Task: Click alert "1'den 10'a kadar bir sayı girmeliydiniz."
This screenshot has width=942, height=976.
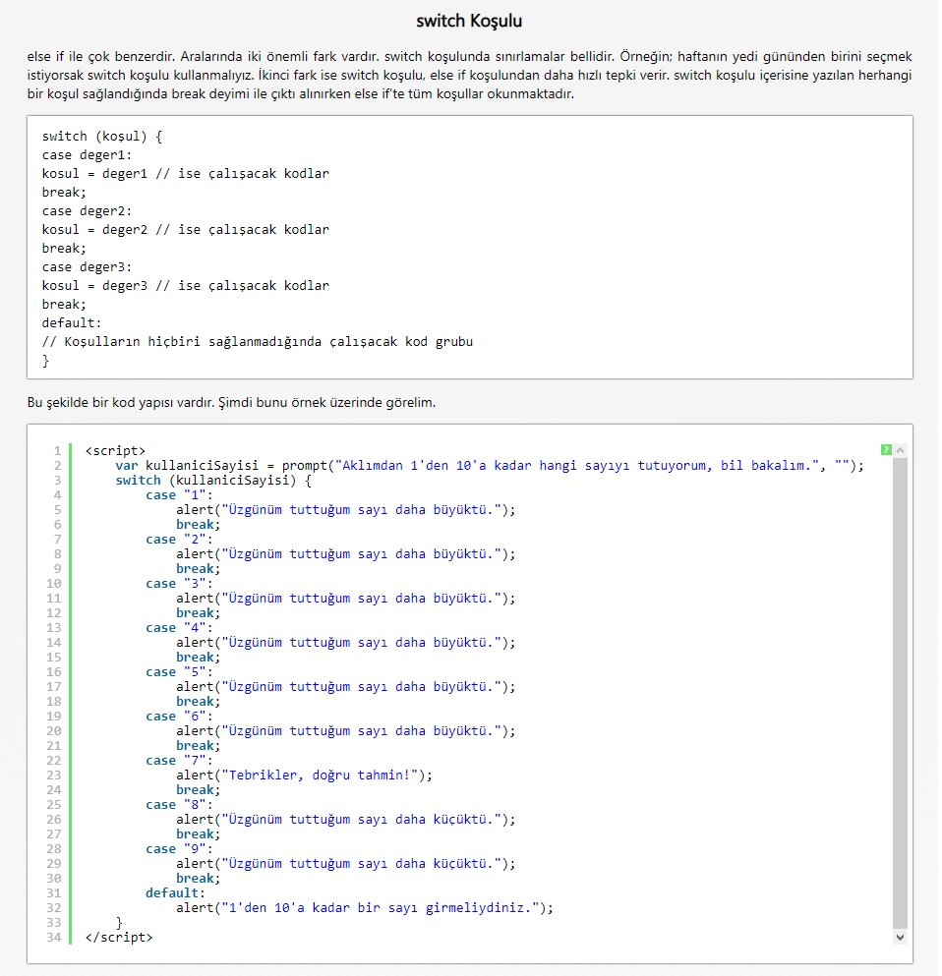Action: pyautogui.click(x=364, y=908)
